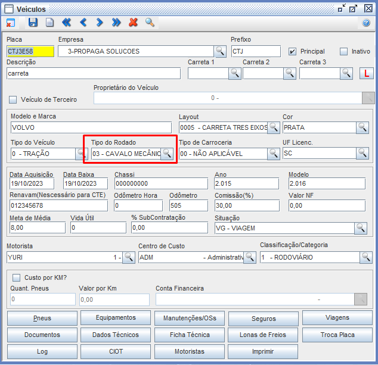
Task: Open the Documentos button
Action: [x=42, y=335]
